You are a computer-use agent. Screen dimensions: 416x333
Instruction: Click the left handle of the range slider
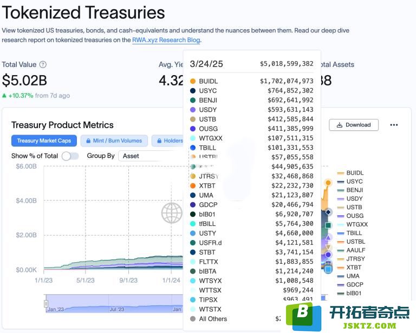pyautogui.click(x=46, y=303)
